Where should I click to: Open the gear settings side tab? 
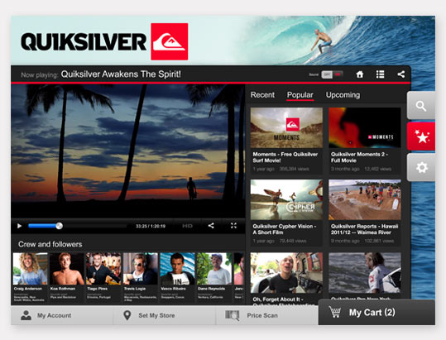pyautogui.click(x=421, y=167)
